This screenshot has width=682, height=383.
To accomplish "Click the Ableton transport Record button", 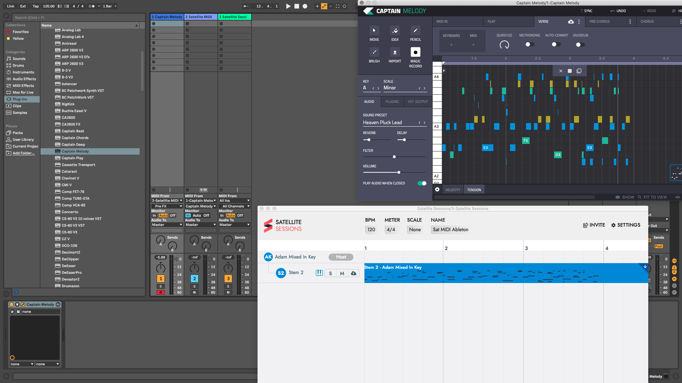I will point(305,6).
